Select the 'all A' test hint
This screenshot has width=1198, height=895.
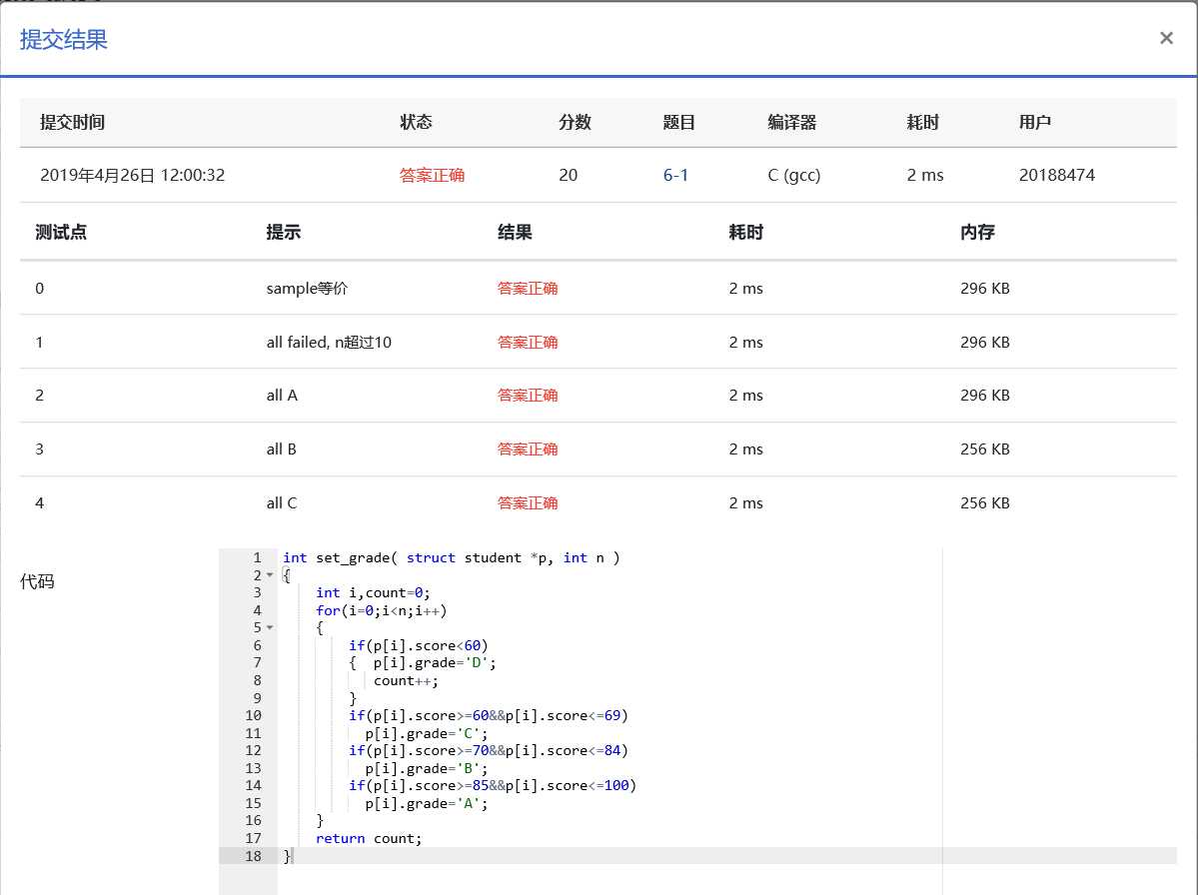pos(282,396)
